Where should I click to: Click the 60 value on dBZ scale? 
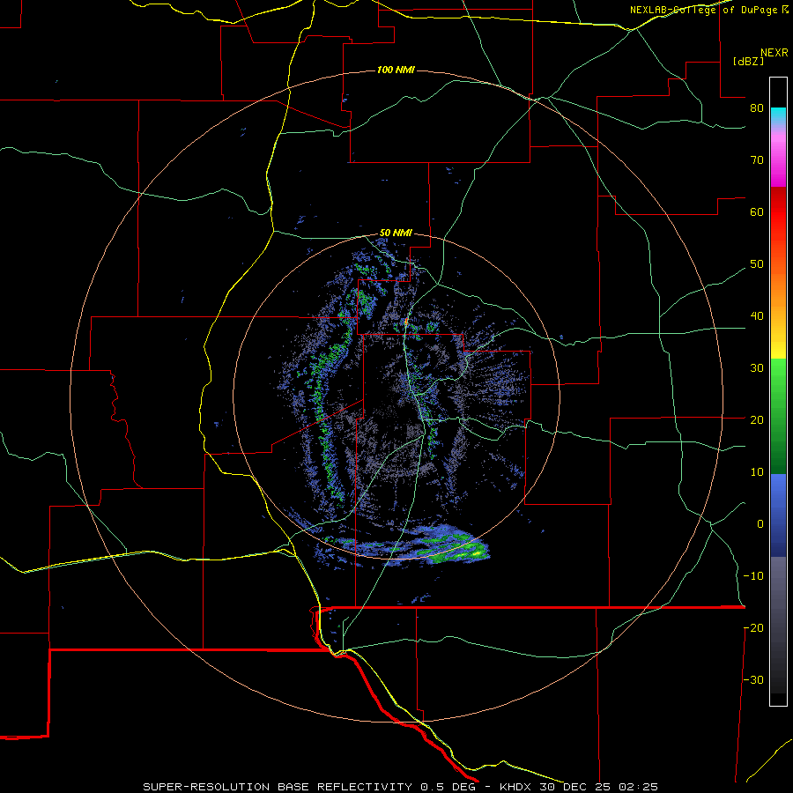757,212
